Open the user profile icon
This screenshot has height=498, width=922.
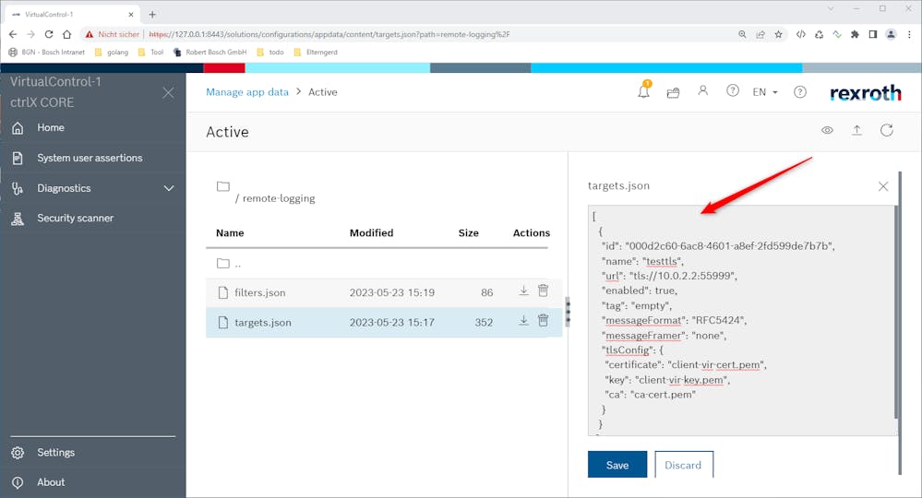[x=702, y=90]
